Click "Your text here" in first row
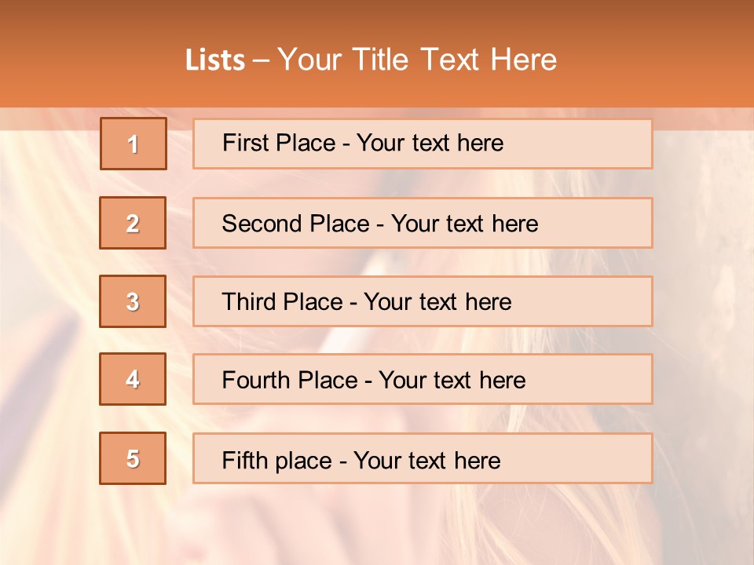754x565 pixels. (x=430, y=143)
